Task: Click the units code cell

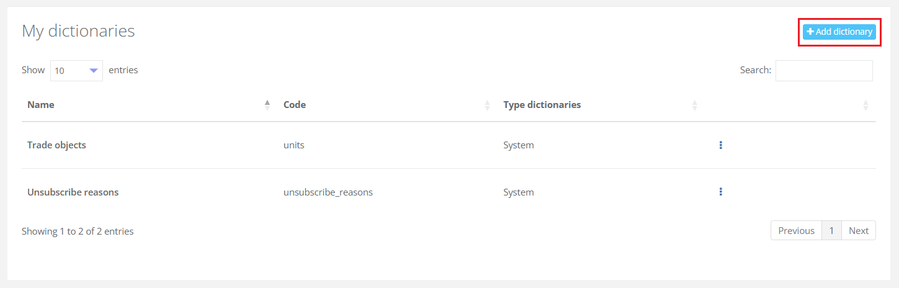Action: [x=294, y=145]
